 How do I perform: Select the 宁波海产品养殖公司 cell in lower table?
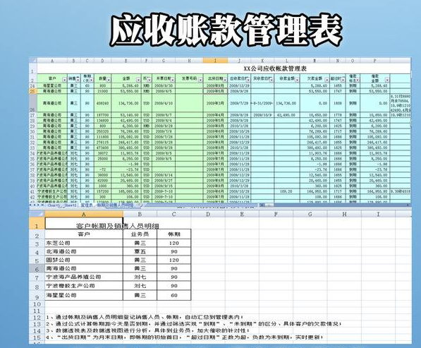pos(84,277)
